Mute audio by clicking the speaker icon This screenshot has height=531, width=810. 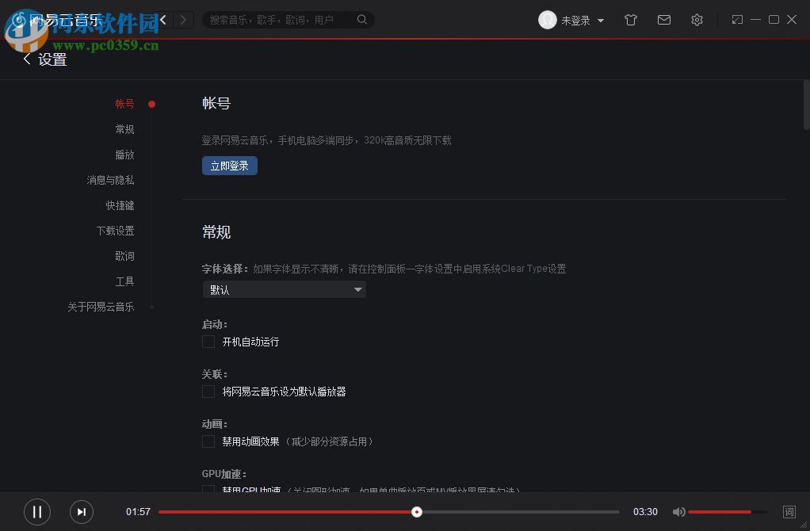(679, 512)
